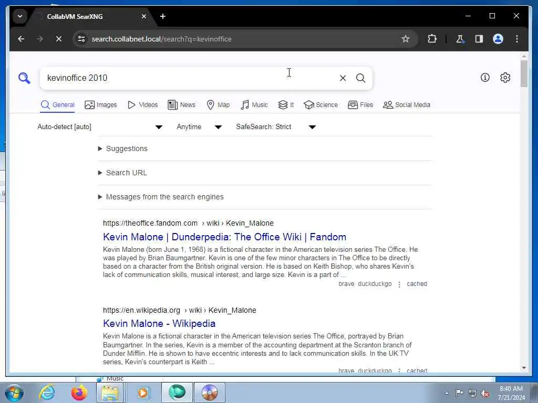Open three-dot options for Fandom result
The height and width of the screenshot is (403, 538).
(x=399, y=284)
